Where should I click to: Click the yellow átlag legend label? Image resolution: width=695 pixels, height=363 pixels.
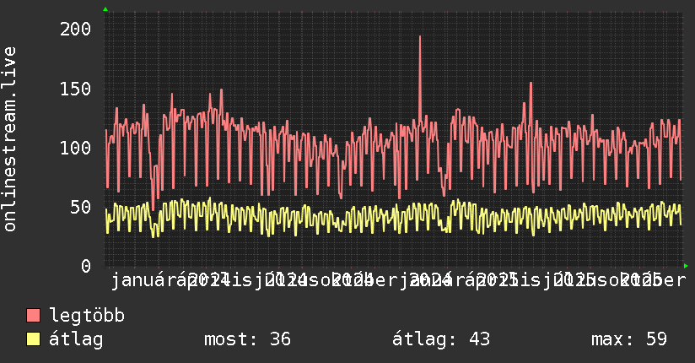click(x=76, y=339)
